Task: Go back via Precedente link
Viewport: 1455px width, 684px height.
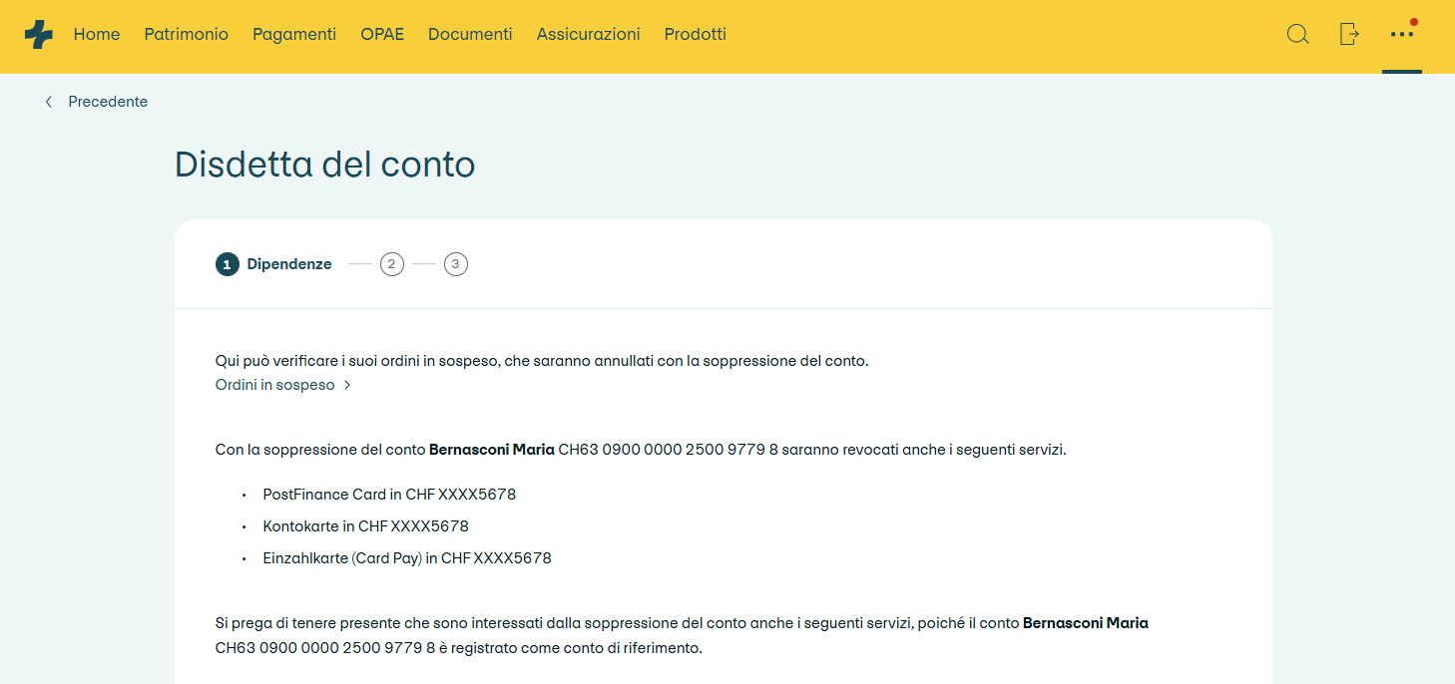Action: point(96,102)
